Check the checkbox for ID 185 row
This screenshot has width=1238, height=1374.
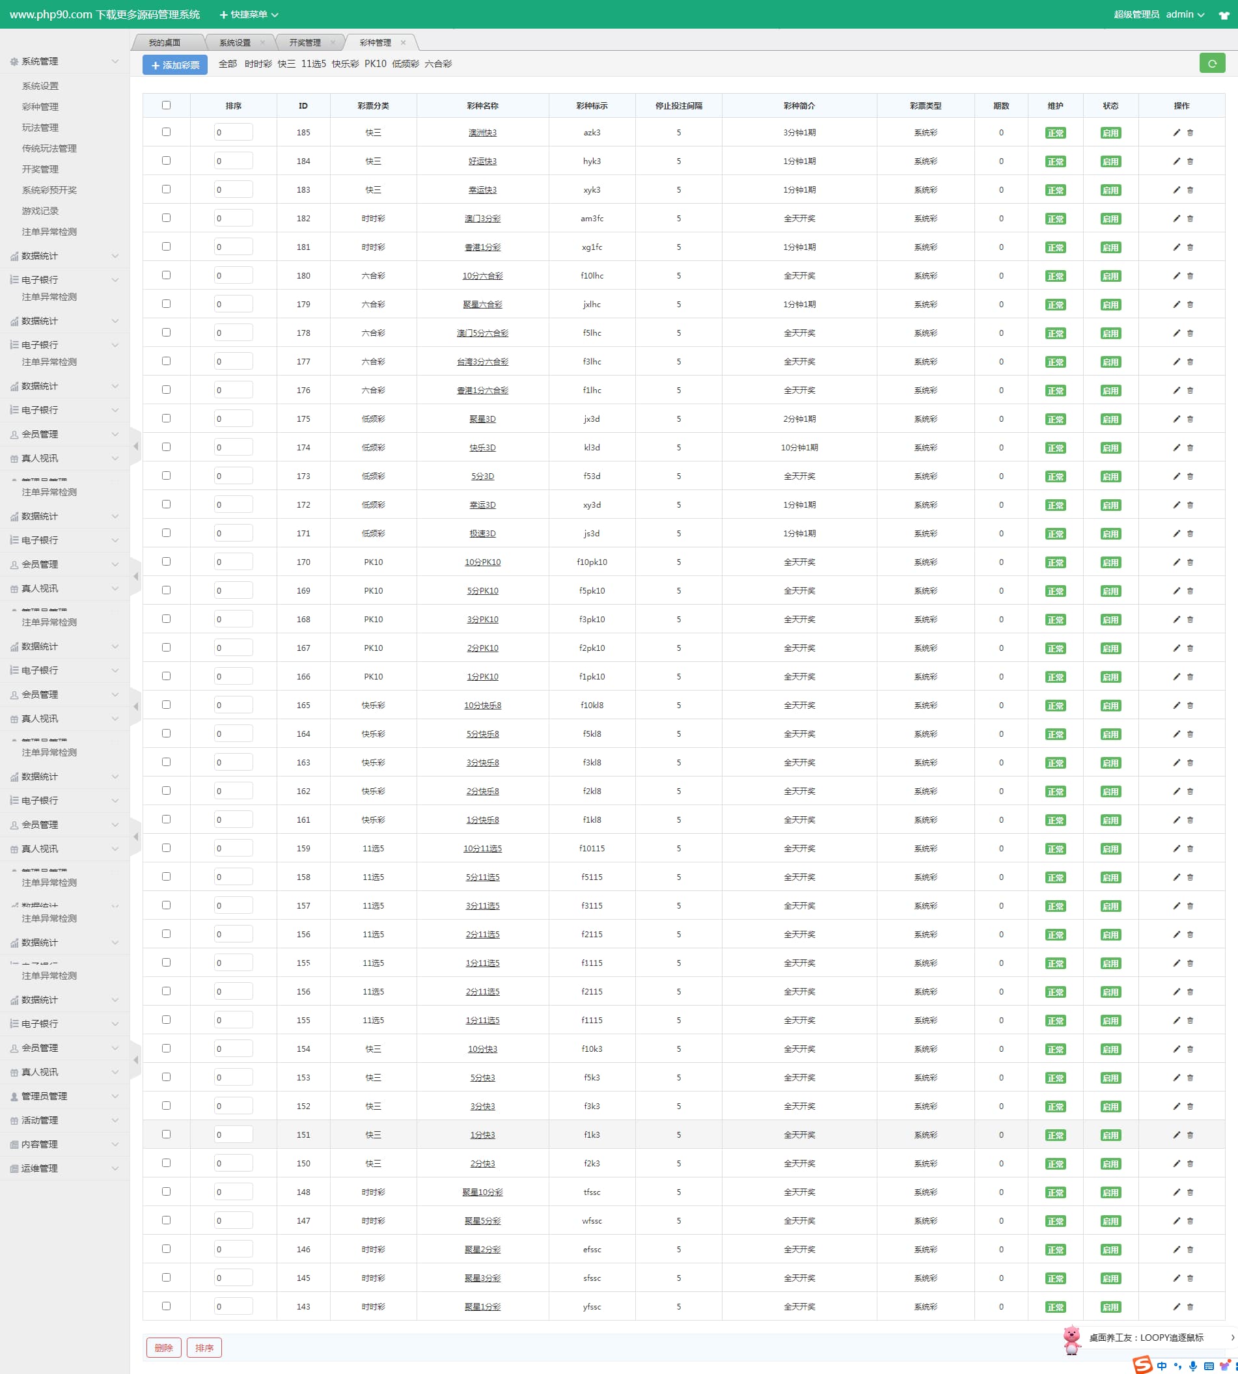166,132
